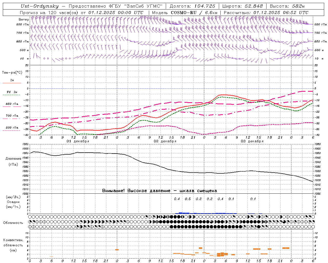Click the "Конвективн." convective cloud label

click(13, 240)
